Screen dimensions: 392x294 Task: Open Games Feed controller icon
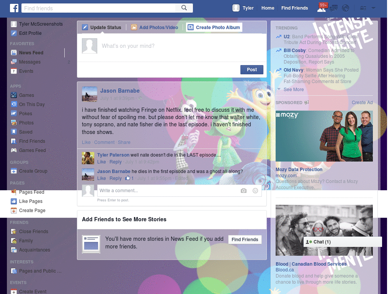click(14, 150)
